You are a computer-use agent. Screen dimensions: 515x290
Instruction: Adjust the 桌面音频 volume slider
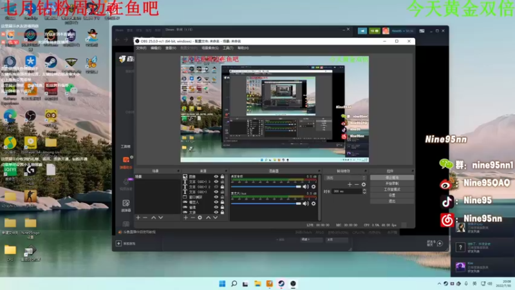(x=266, y=187)
